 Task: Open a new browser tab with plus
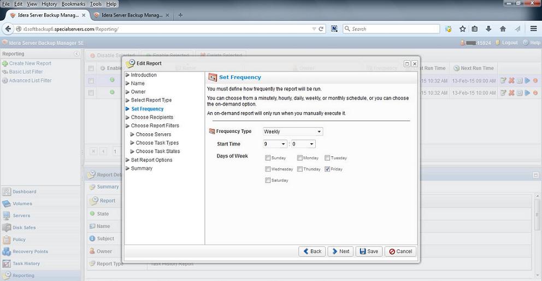tap(180, 15)
